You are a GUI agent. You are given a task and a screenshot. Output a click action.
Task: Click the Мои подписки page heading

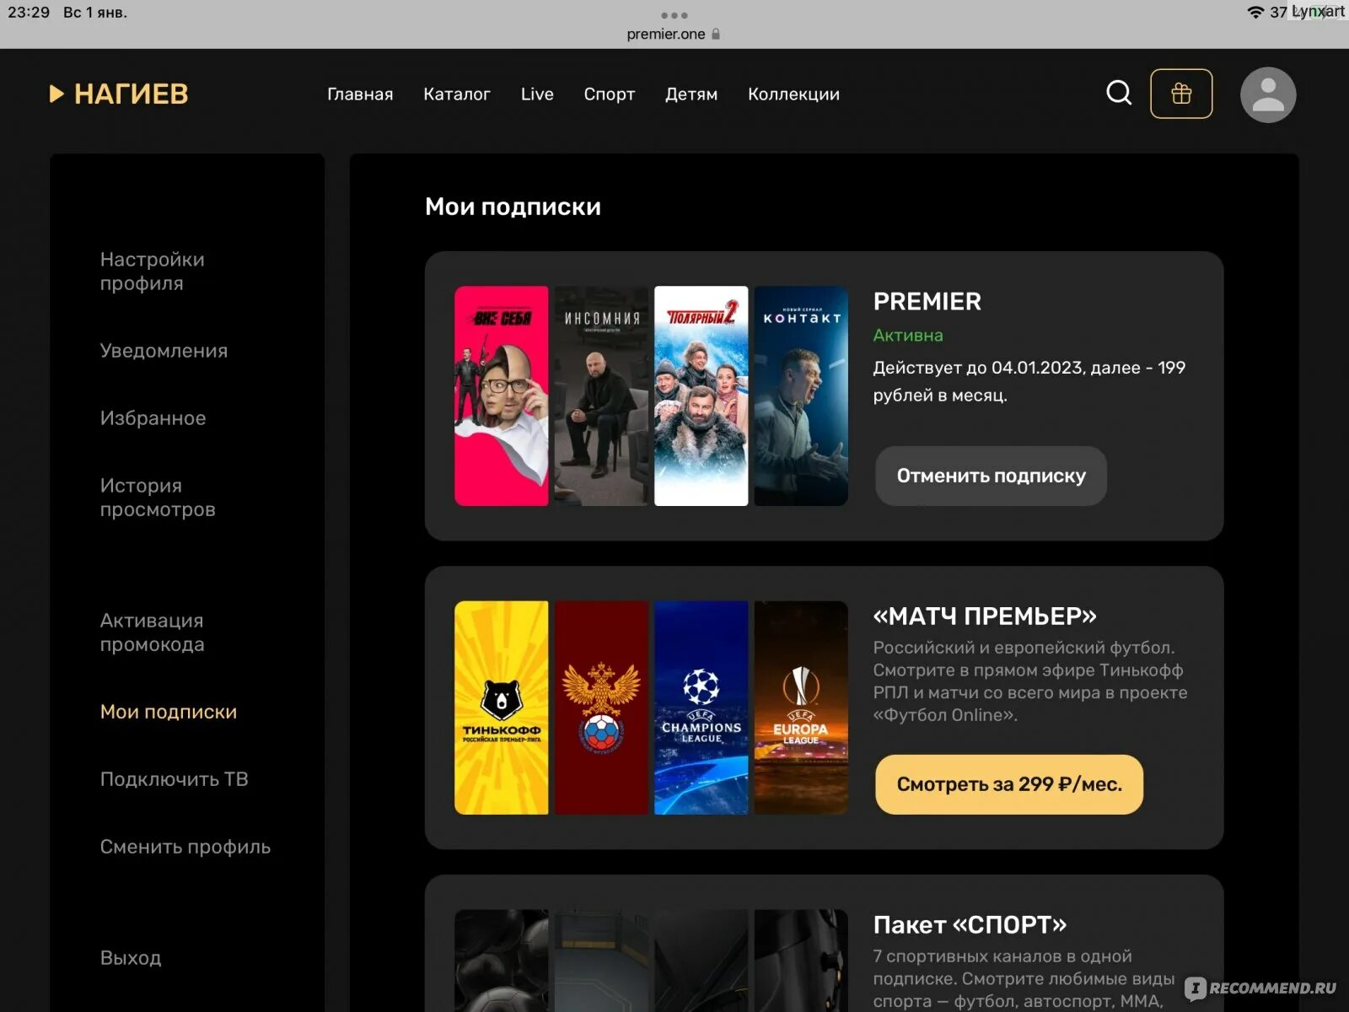click(513, 207)
